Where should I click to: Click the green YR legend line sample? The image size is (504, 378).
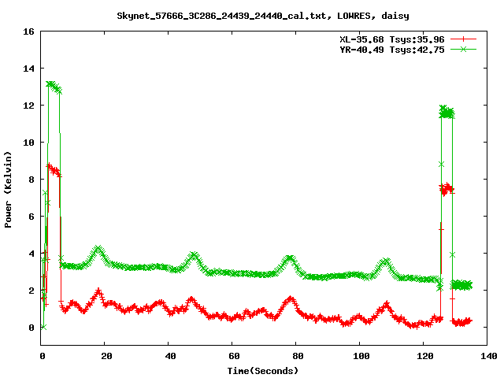463,50
